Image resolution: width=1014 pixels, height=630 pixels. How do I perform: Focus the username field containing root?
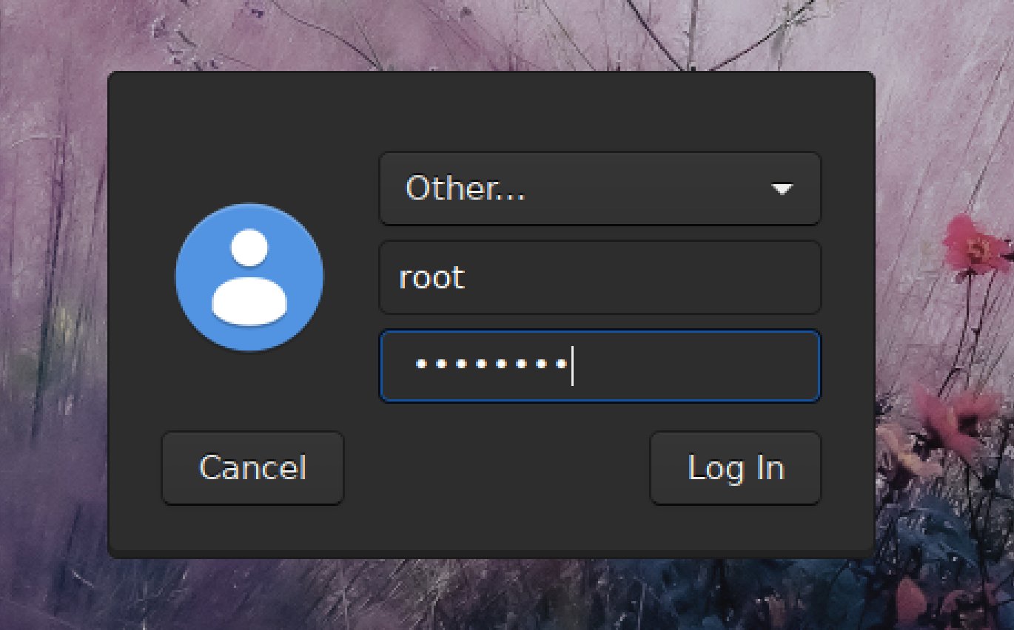600,277
